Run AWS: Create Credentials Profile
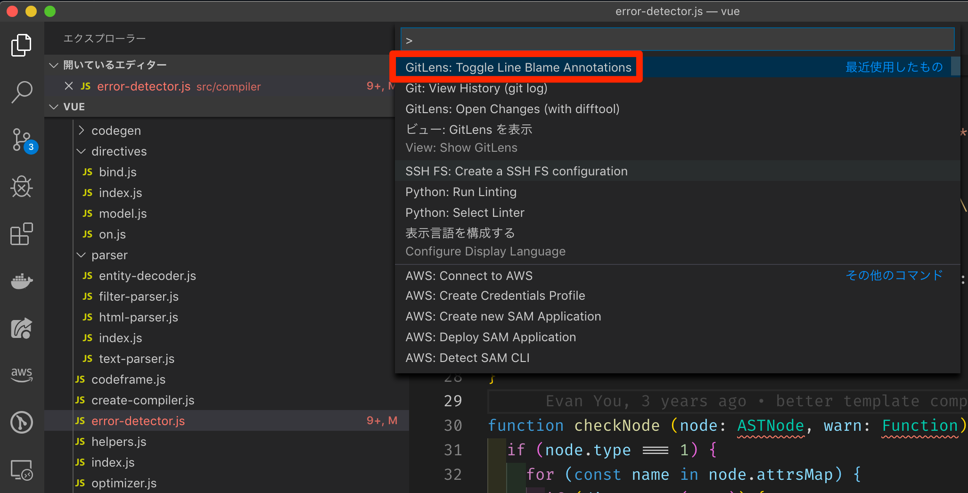This screenshot has width=968, height=493. coord(677,296)
